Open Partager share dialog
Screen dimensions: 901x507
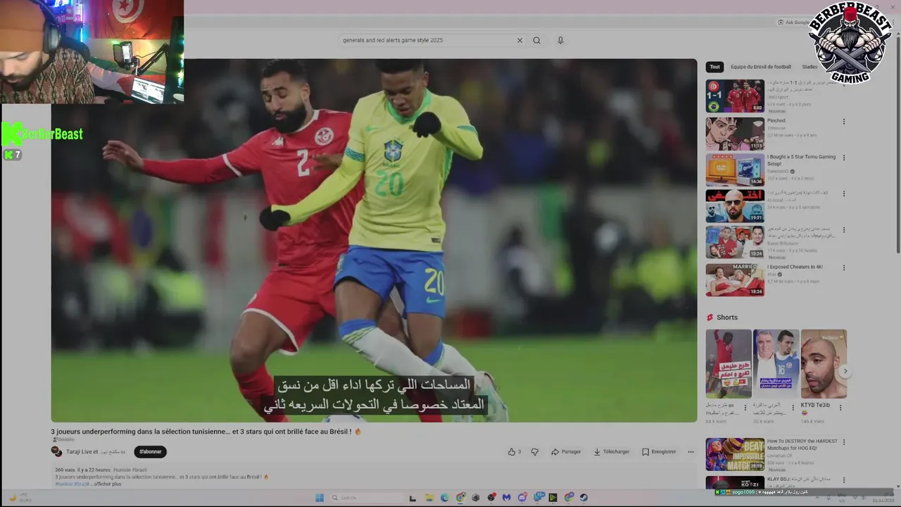point(566,452)
